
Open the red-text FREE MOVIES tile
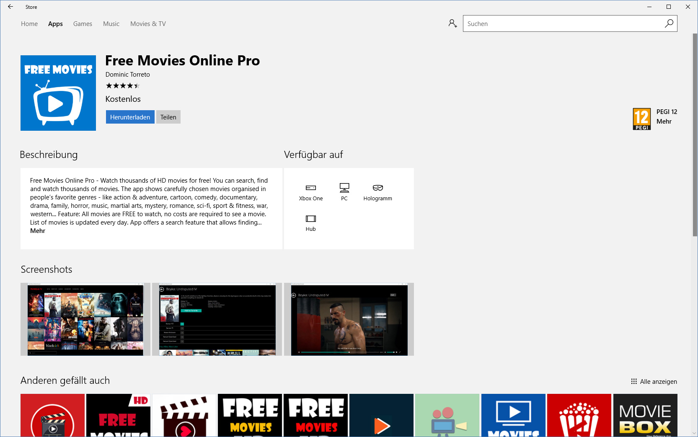click(x=316, y=415)
